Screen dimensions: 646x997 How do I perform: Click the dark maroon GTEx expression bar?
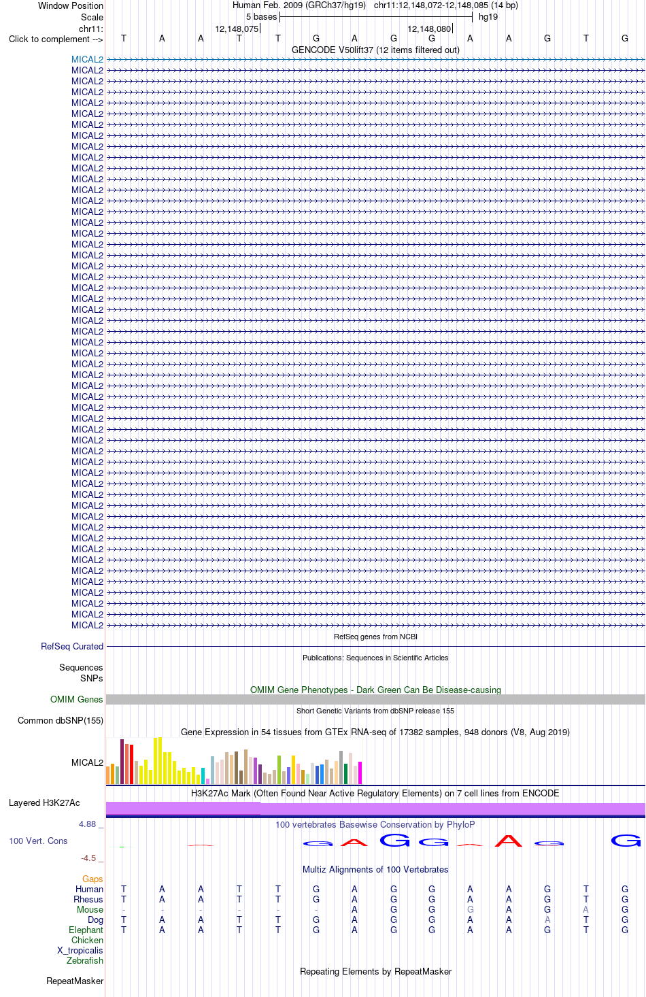122,762
